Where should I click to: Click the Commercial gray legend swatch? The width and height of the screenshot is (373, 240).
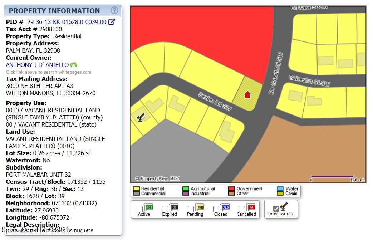[x=136, y=194]
